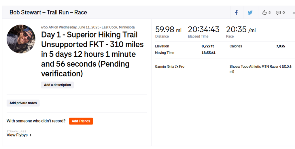The image size is (295, 149).
Task: Click the elapsed time 20:34:43 value
Action: (203, 29)
